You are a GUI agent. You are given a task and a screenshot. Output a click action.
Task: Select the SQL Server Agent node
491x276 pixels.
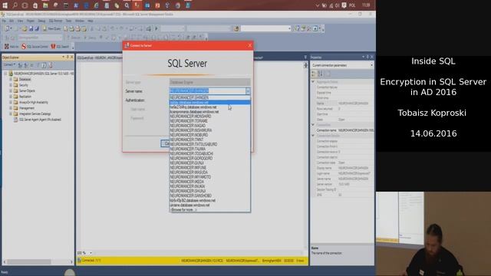click(x=40, y=120)
